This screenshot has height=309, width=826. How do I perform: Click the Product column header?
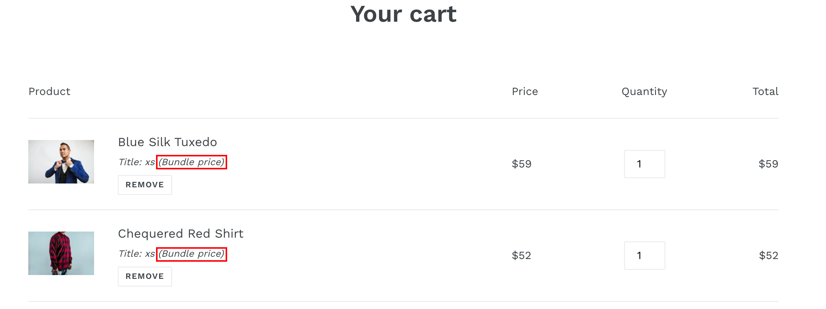49,92
